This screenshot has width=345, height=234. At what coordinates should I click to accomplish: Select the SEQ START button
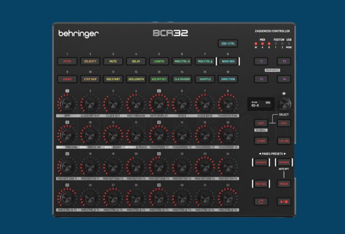tap(113, 79)
